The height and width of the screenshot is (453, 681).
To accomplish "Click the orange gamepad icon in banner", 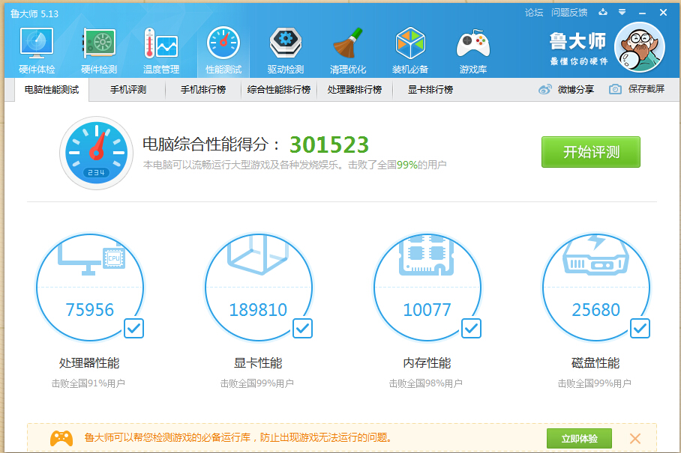I will pos(61,438).
